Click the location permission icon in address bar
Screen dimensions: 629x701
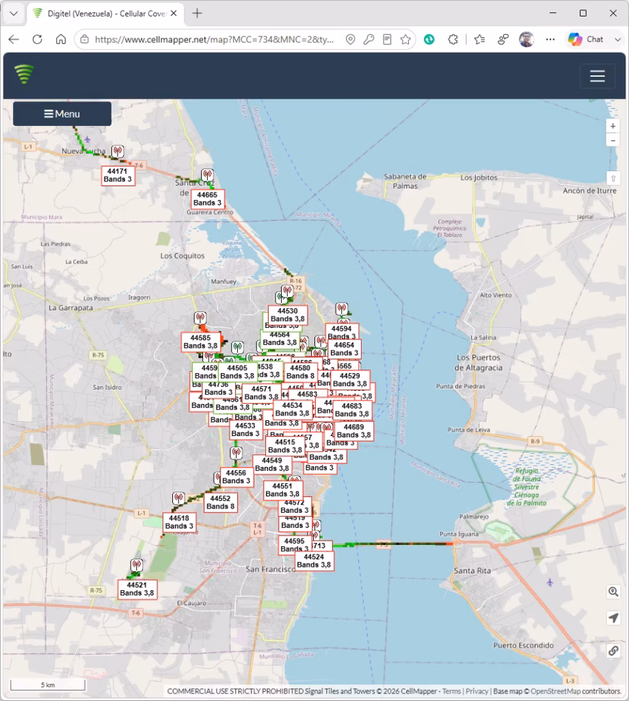point(351,39)
